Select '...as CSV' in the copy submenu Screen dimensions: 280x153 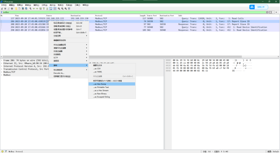[97, 68]
